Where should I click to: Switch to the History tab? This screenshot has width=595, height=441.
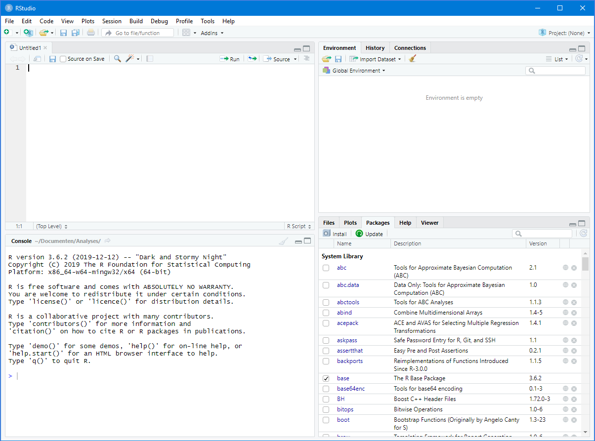pos(375,48)
